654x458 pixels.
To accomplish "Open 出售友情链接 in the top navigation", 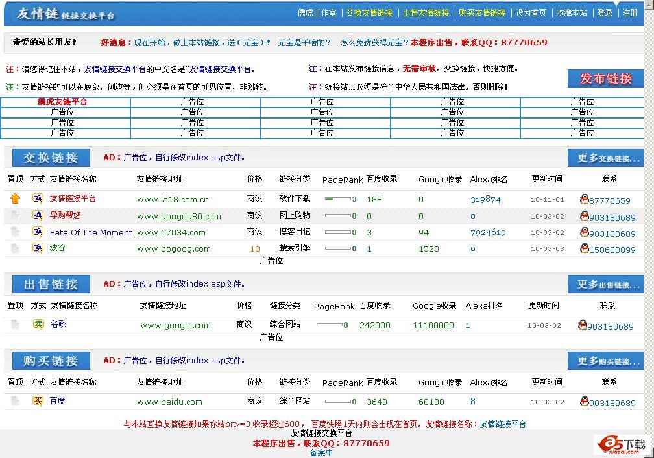I will point(426,13).
